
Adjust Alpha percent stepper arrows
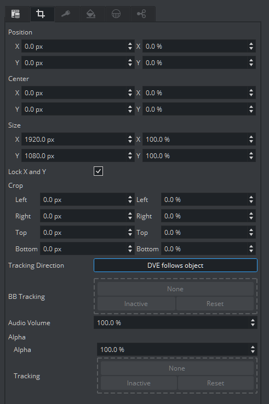tap(253, 350)
